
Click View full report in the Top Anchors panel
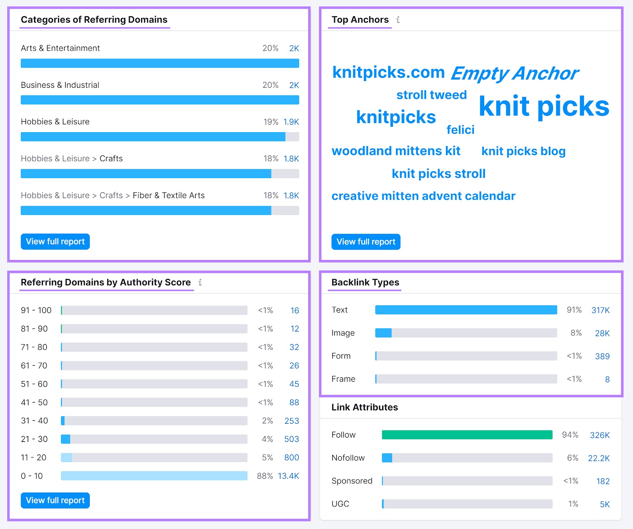tap(365, 242)
